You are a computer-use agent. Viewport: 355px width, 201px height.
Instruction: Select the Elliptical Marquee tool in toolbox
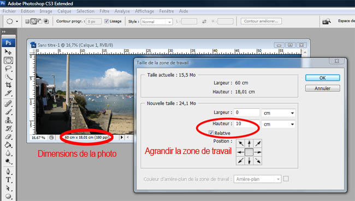point(8,61)
